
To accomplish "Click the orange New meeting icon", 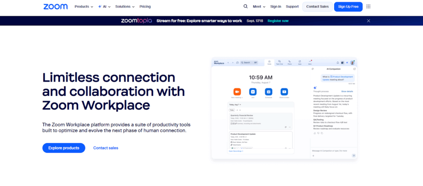I will (237, 92).
